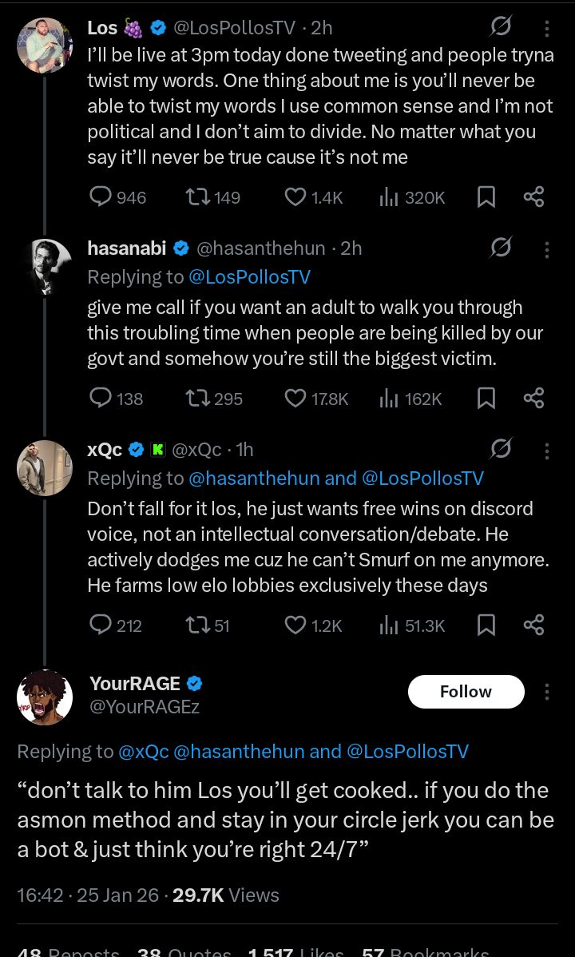575x957 pixels.
Task: Reply to xQc's tweet with 212 comments
Action: (101, 625)
